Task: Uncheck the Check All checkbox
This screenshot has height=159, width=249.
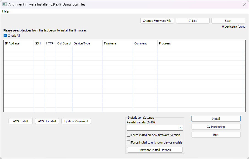Action: (5, 36)
